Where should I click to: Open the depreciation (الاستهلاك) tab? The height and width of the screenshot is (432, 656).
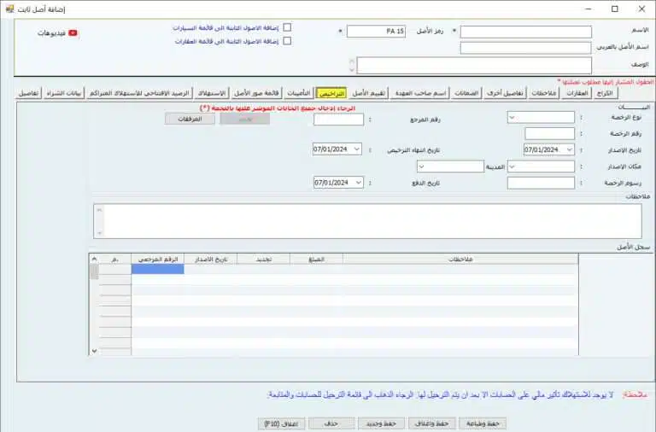pos(211,92)
